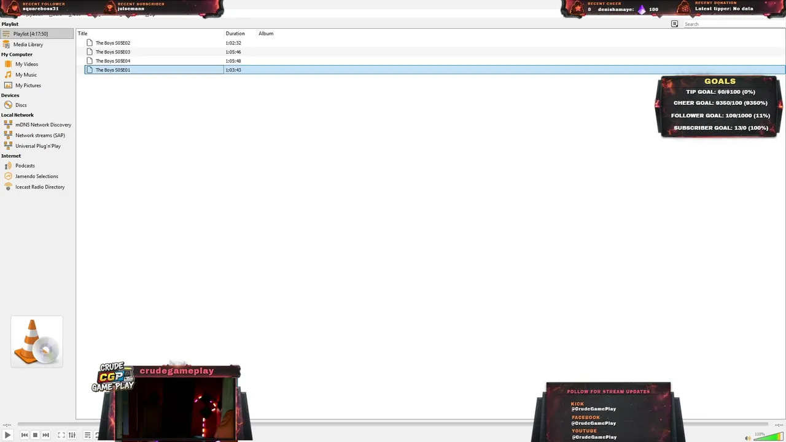Click the mDNS Network Discovery icon
This screenshot has height=442, width=786.
(8, 125)
